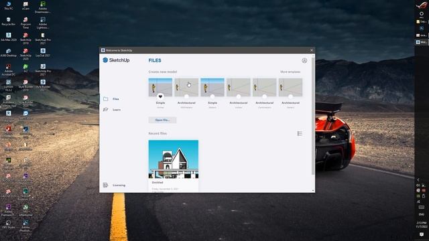
Task: Switch recent files to list view
Action: (x=300, y=133)
